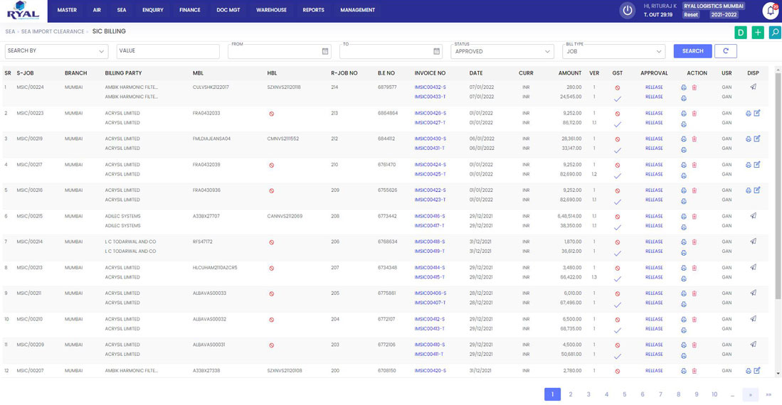Click job number MSIC/00216
The height and width of the screenshot is (405, 782).
[30, 190]
